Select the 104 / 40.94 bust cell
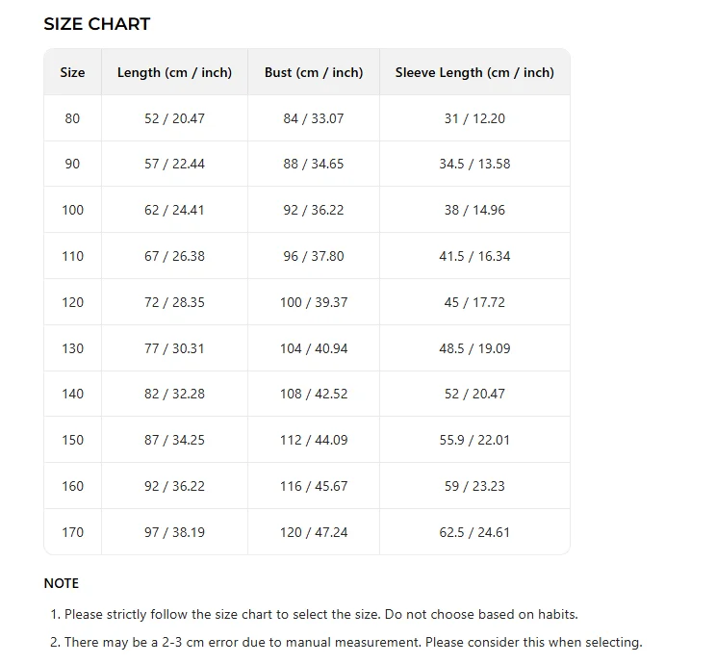Viewport: 716px width, 664px height. [x=314, y=348]
